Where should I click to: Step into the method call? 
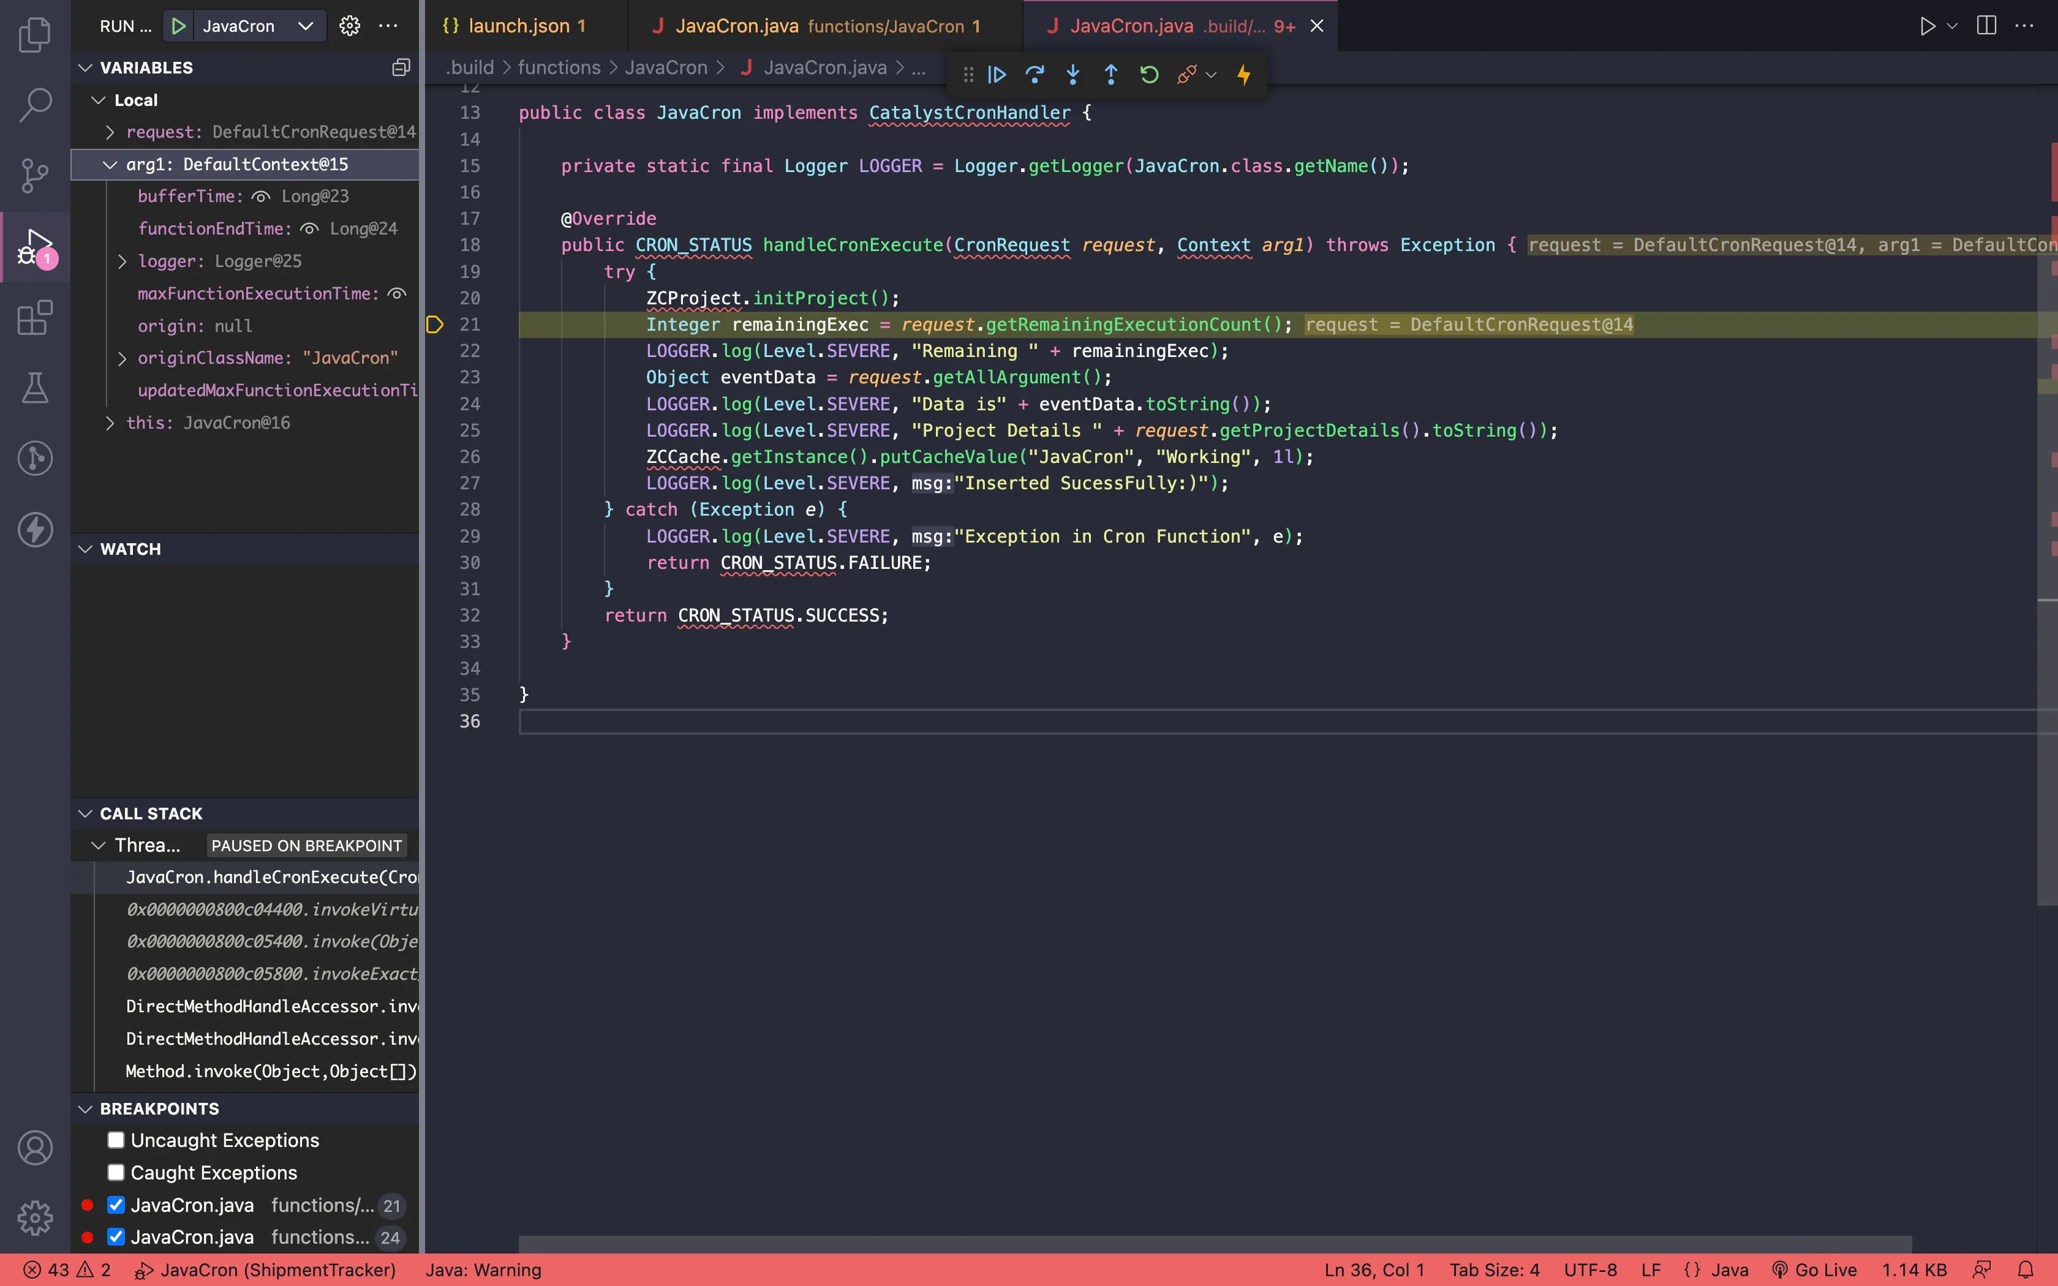(x=1073, y=75)
